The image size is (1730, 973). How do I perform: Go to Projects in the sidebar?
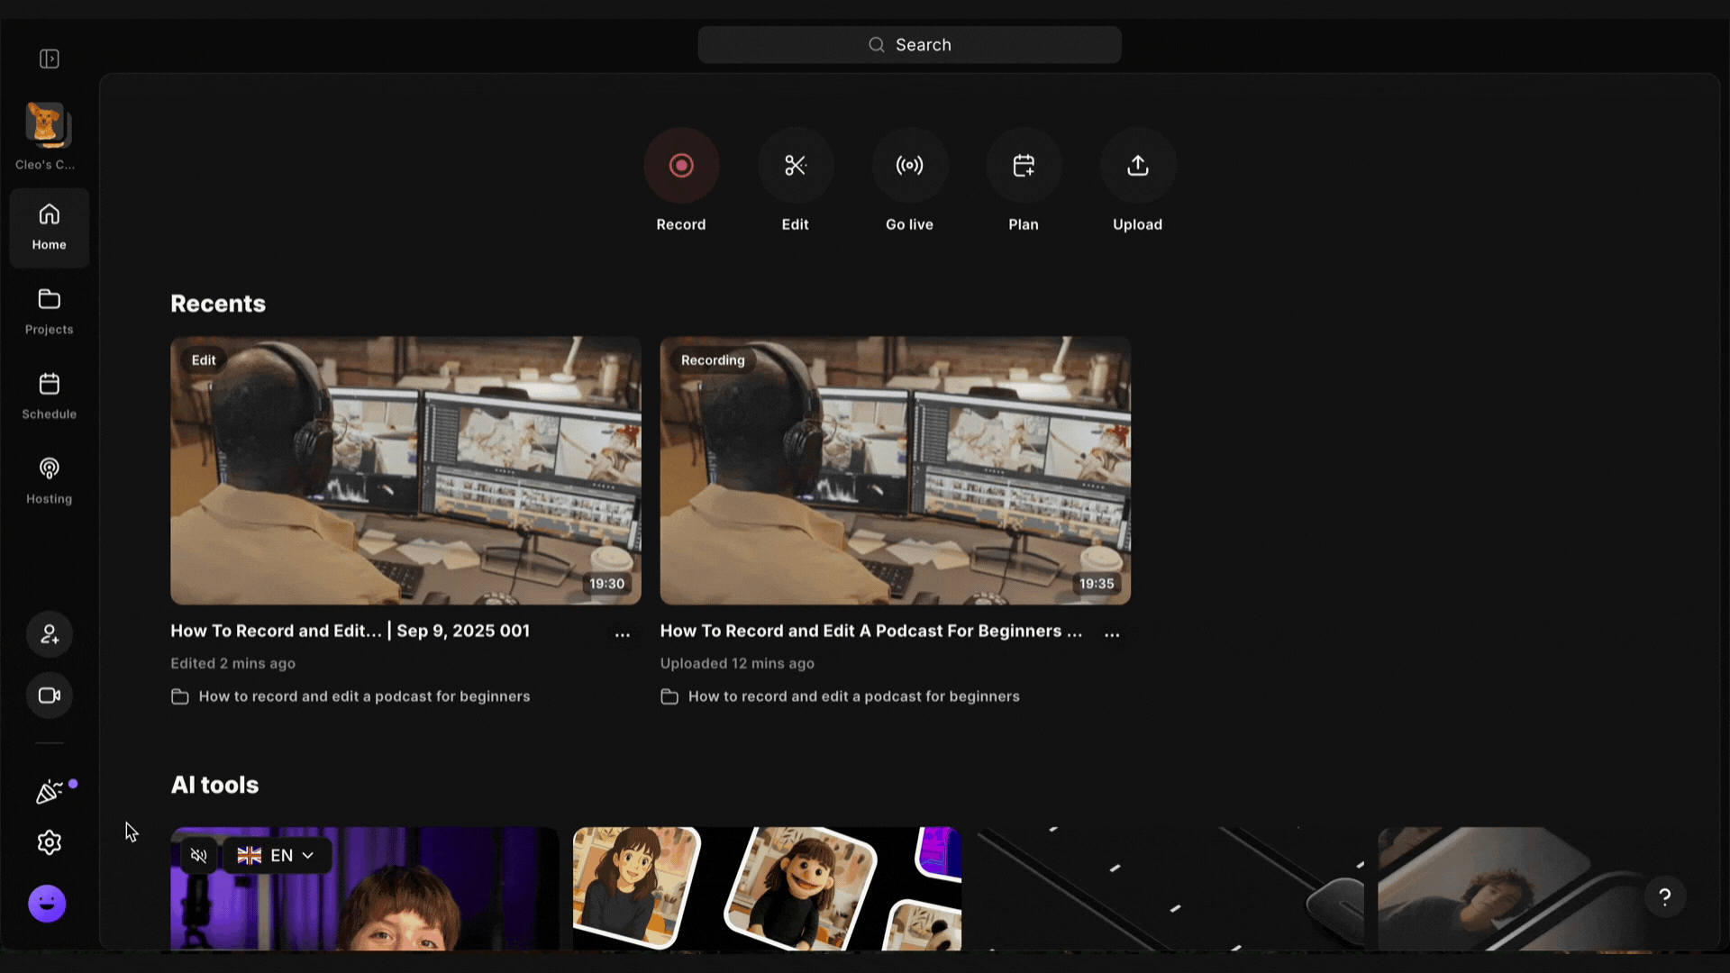(x=50, y=311)
